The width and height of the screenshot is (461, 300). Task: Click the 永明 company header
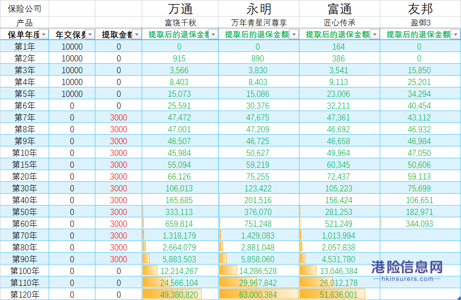point(259,9)
